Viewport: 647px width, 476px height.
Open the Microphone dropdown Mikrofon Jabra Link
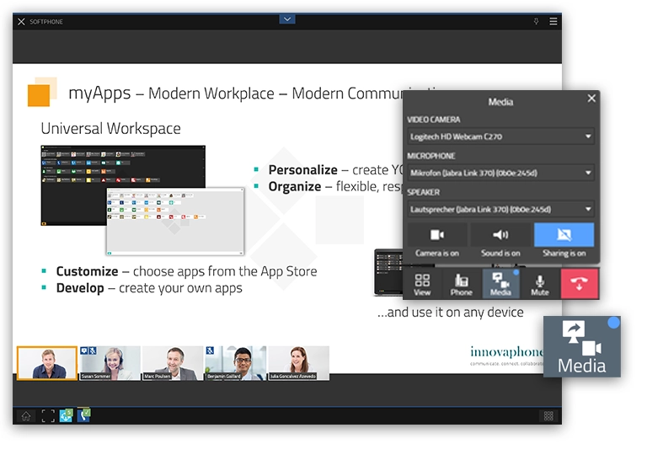pyautogui.click(x=501, y=173)
